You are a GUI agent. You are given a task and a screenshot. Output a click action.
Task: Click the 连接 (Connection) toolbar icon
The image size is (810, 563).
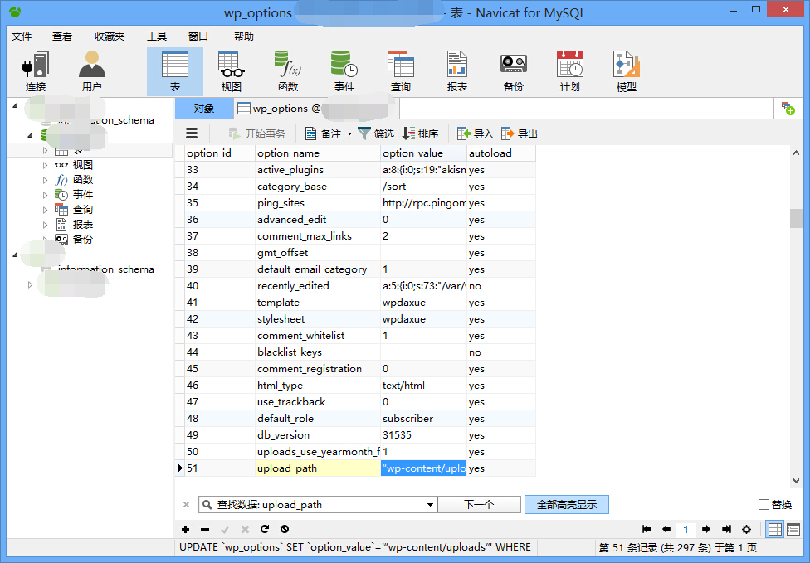(x=36, y=70)
